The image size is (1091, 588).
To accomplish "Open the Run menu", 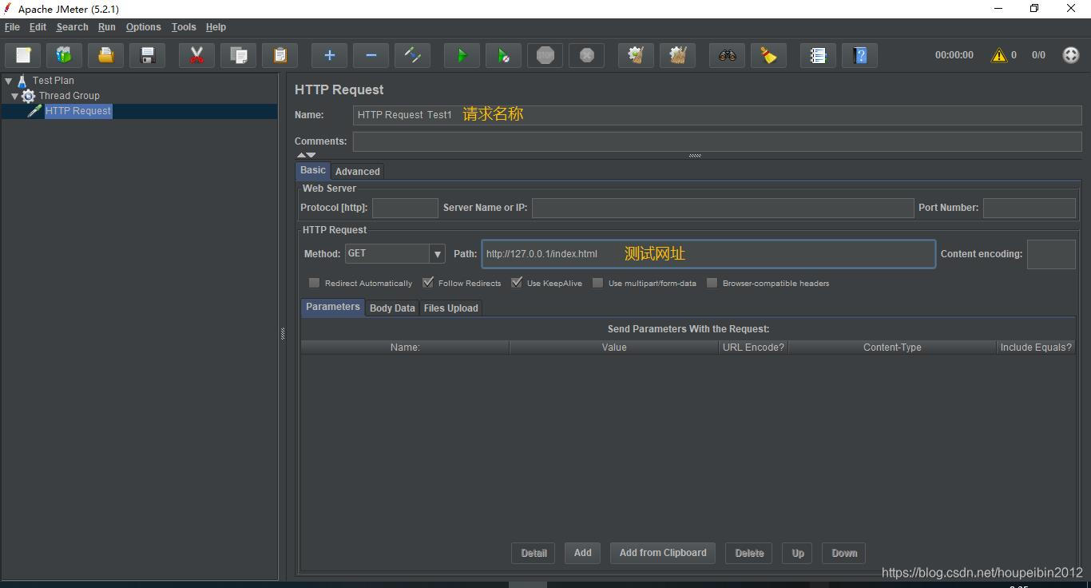I will tap(107, 27).
